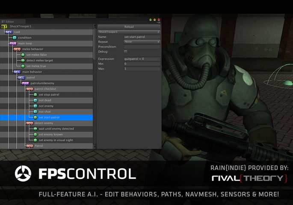
Task: Click the Min value field
Action: [142, 64]
